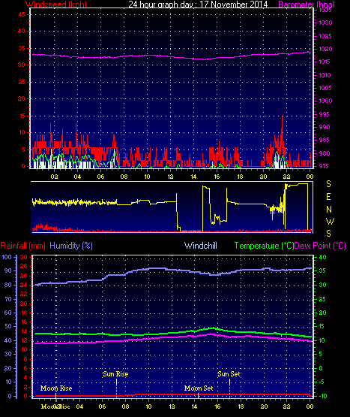
Task: Click the Humidity (%) legend label
Action: tap(71, 246)
